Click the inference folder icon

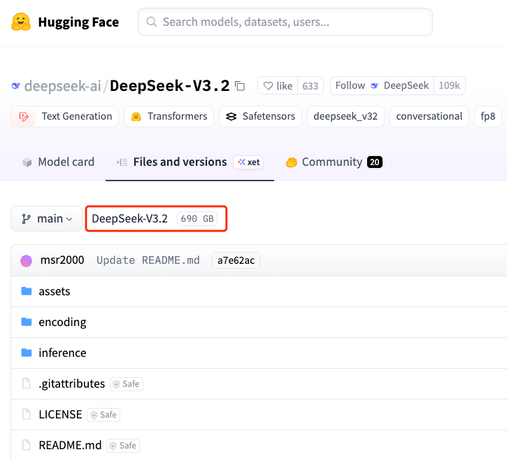(x=27, y=353)
